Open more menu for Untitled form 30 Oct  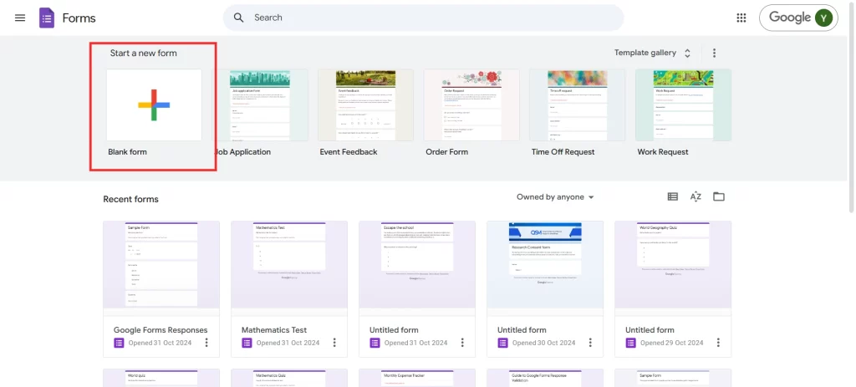[x=590, y=343]
